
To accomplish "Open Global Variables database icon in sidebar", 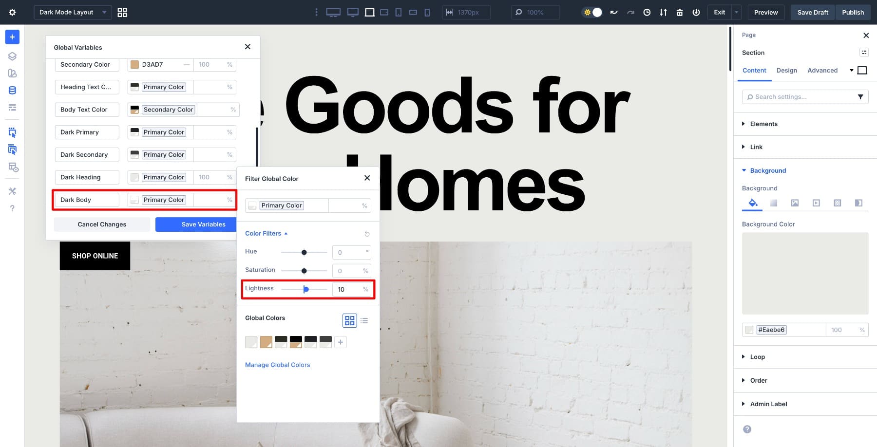I will click(x=12, y=90).
